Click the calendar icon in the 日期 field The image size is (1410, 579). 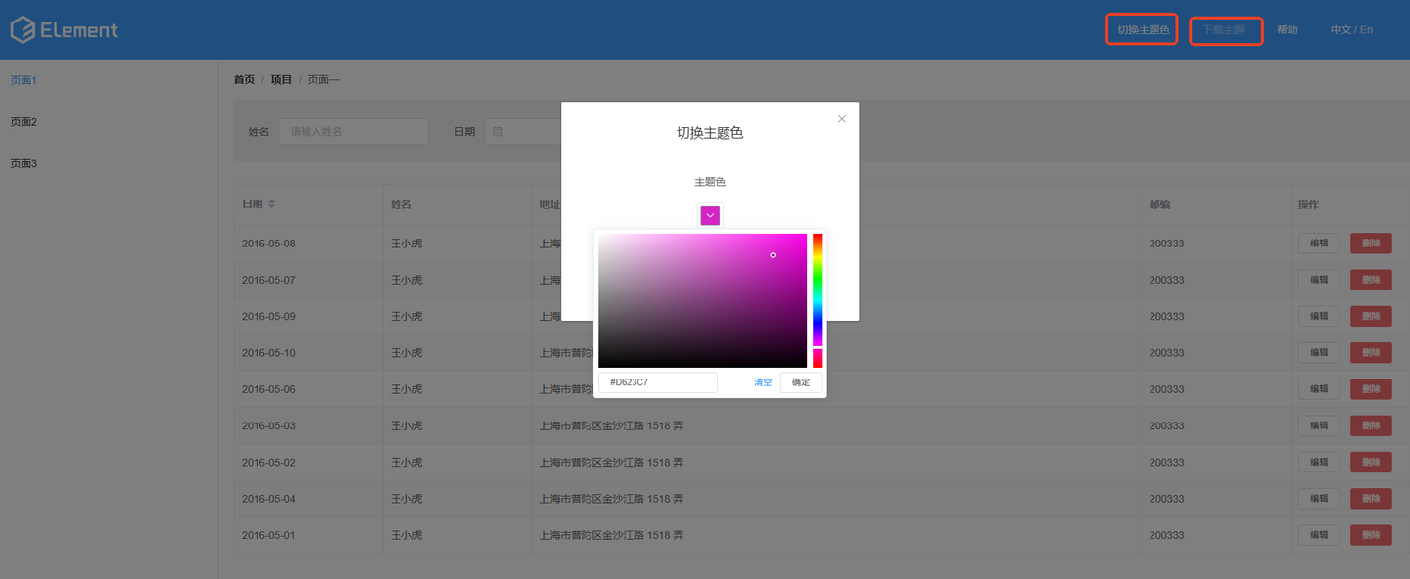click(x=497, y=131)
